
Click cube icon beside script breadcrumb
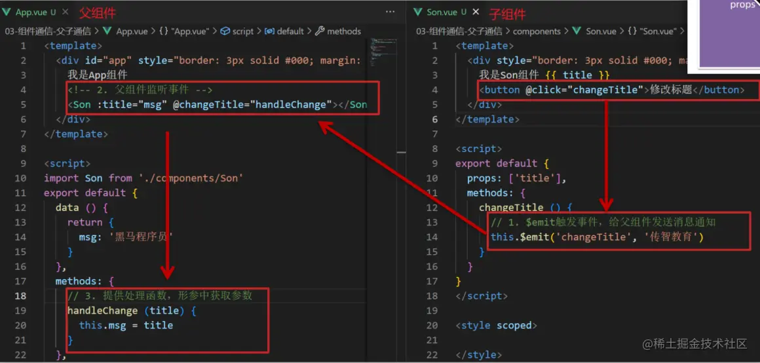tap(225, 31)
